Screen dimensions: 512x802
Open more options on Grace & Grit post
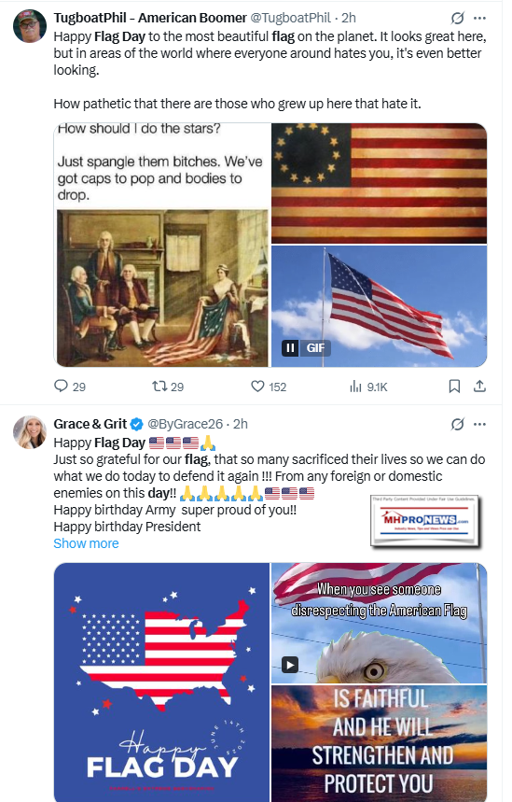pos(479,425)
